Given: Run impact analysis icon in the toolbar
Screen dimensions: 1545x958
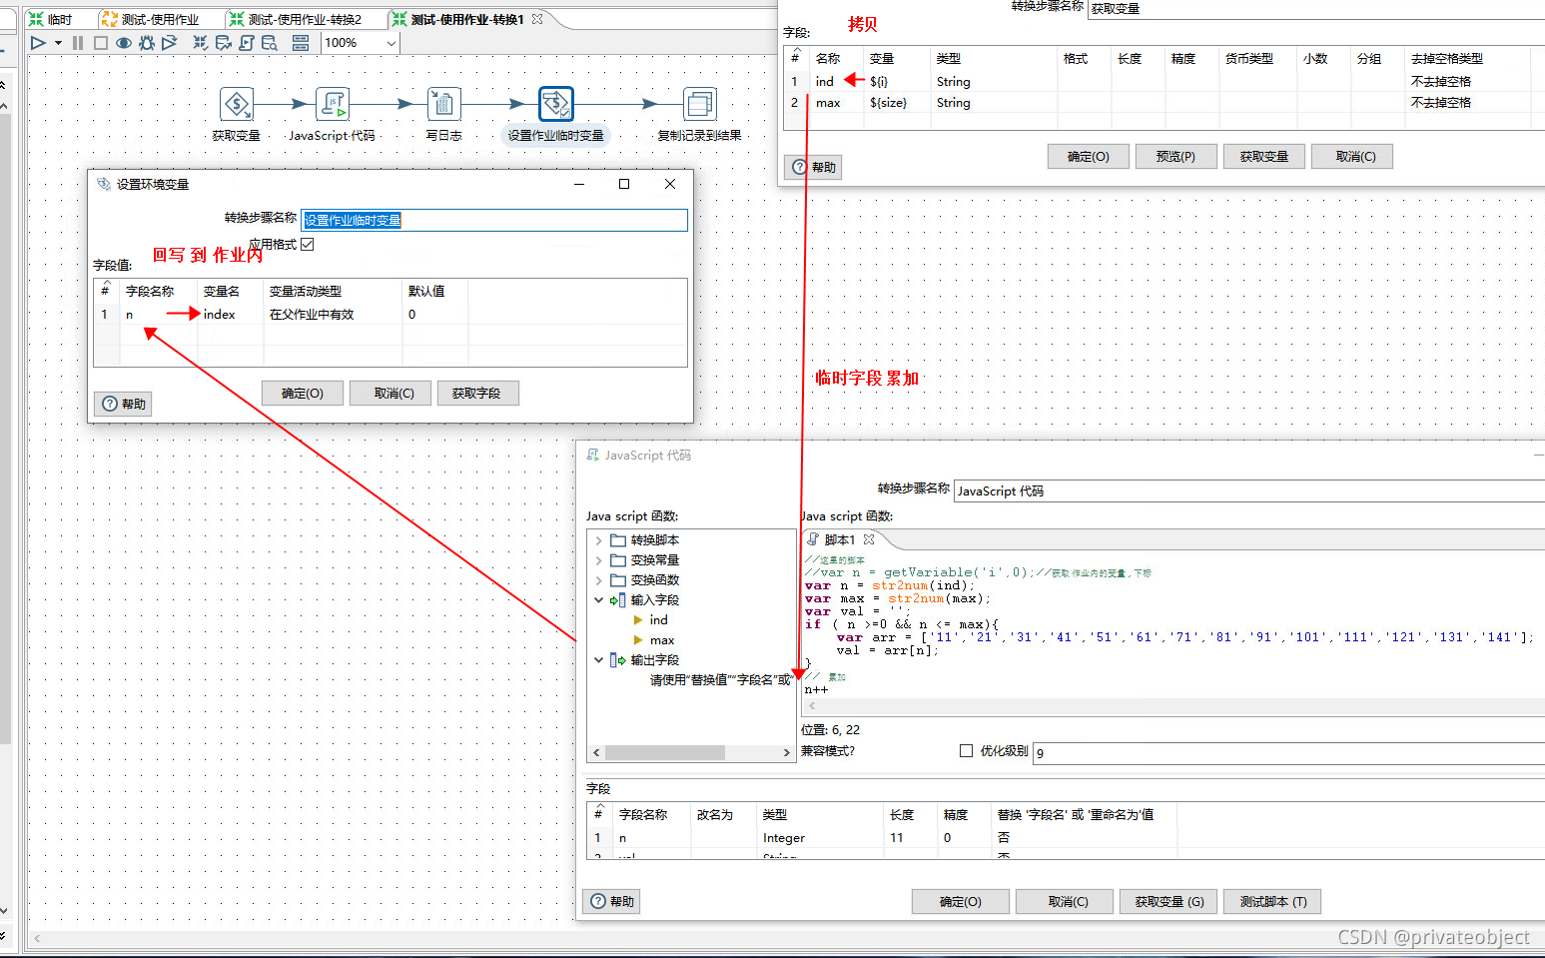Looking at the screenshot, I should tap(224, 43).
